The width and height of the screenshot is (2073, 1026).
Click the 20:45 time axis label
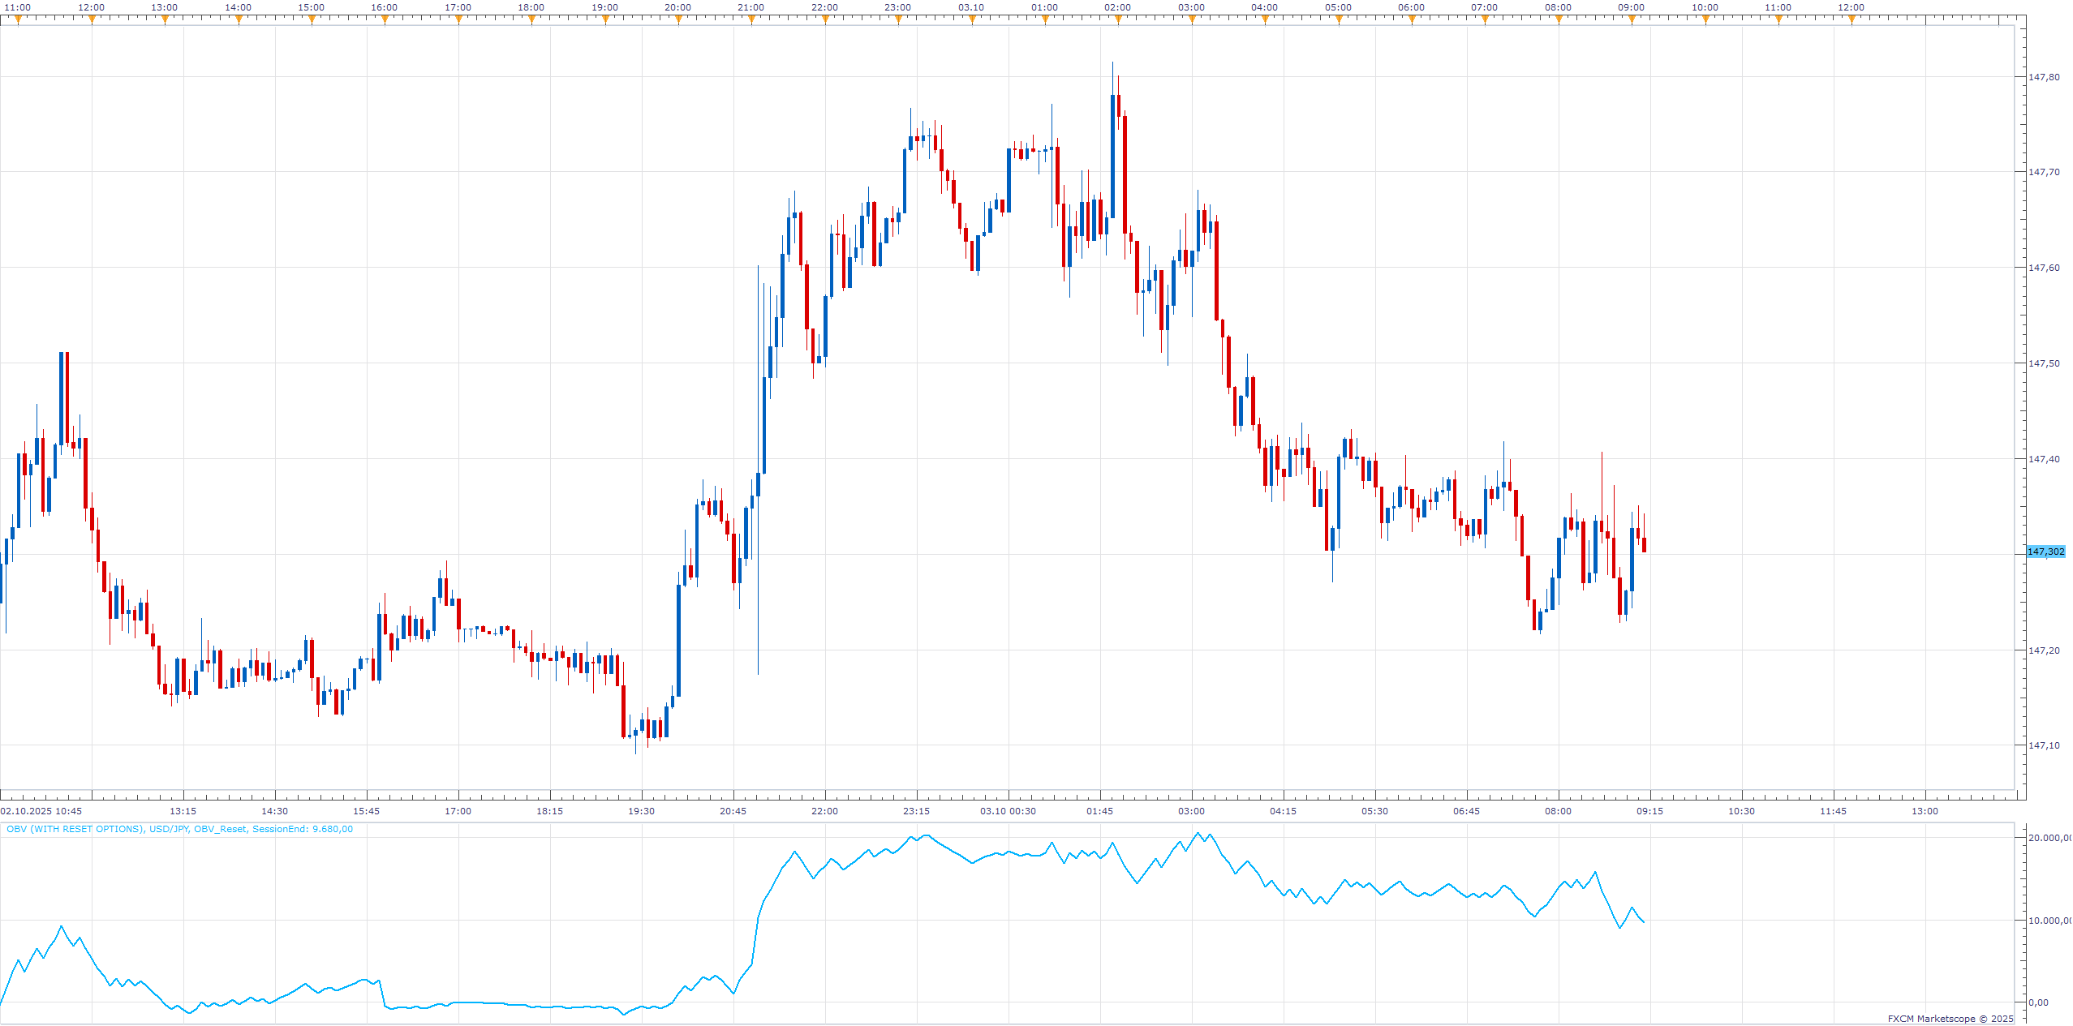click(733, 811)
